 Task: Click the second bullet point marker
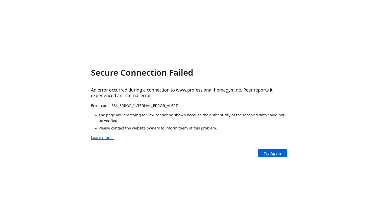96,128
